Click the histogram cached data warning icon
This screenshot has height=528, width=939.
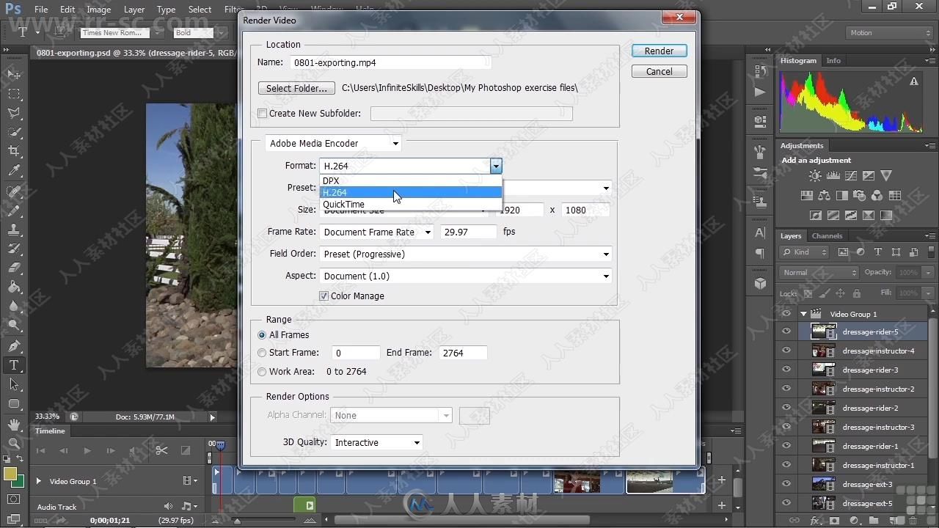point(914,81)
